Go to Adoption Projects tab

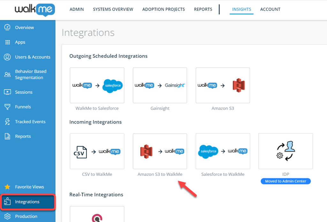[x=163, y=9]
